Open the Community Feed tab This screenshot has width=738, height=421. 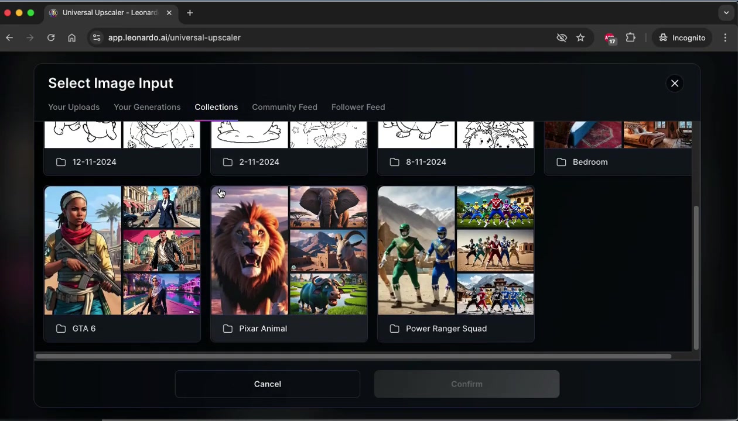[285, 107]
